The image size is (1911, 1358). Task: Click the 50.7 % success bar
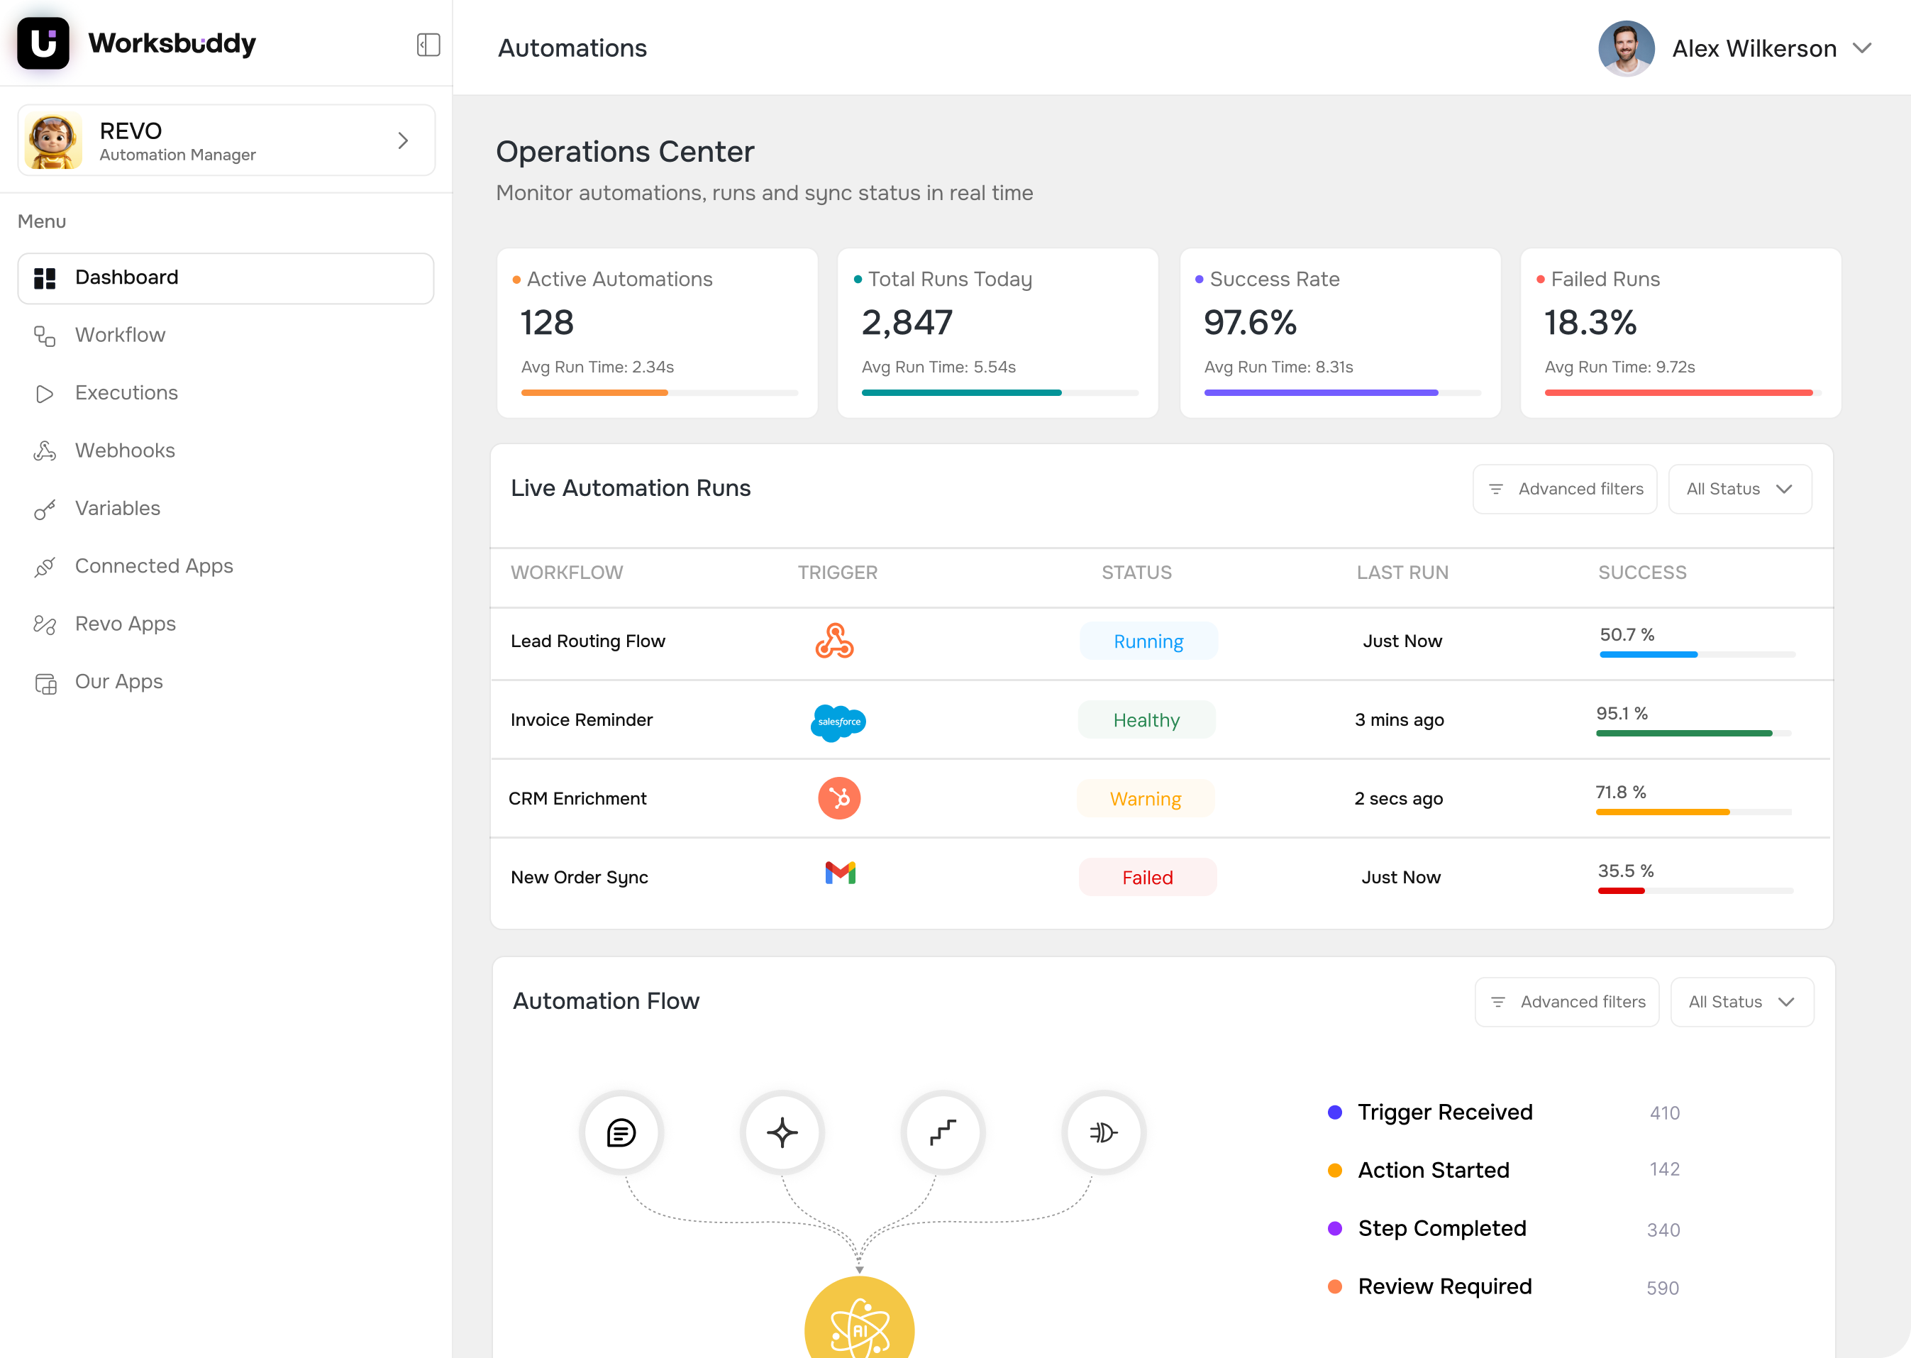(1697, 655)
